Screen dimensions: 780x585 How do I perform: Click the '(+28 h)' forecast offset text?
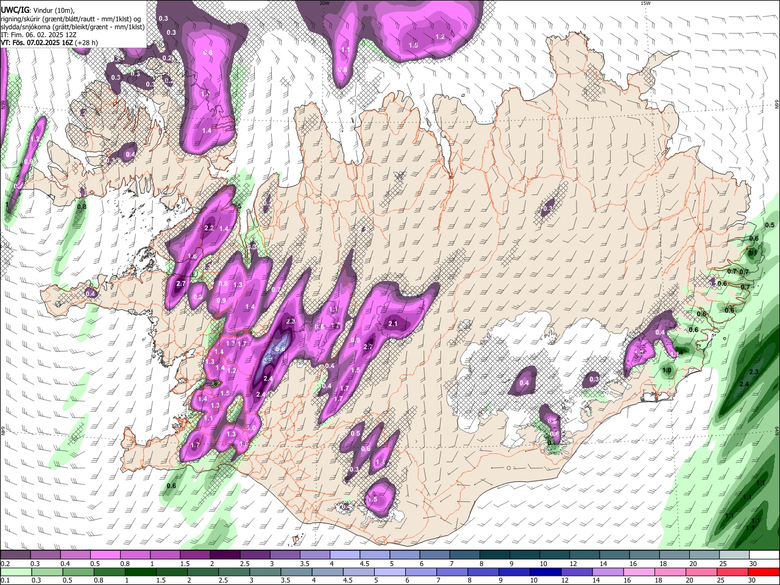[86, 43]
